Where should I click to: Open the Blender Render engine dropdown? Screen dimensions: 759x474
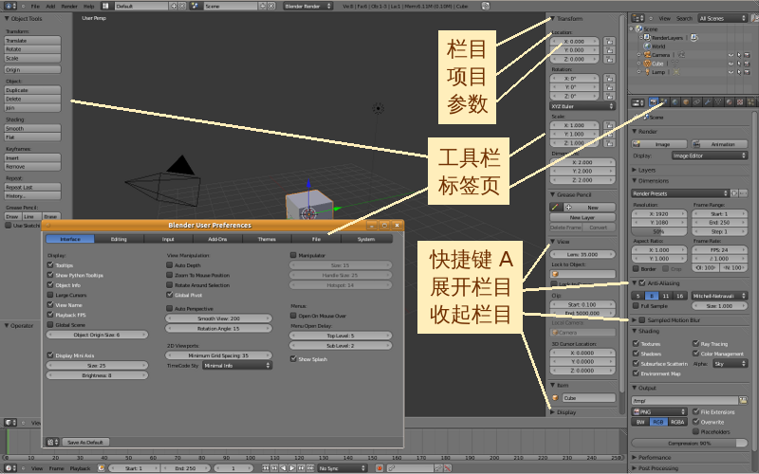[x=307, y=6]
